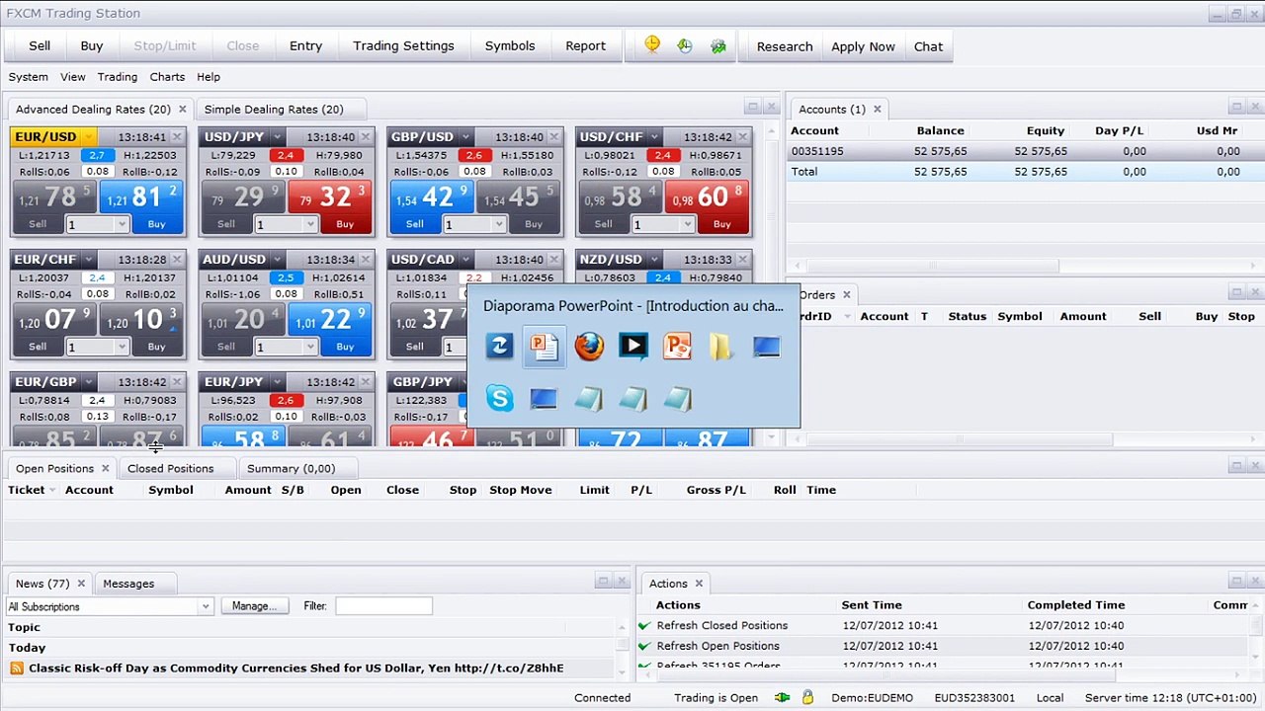1265x711 pixels.
Task: Open the Ticket column dropdown arrow
Action: (52, 491)
